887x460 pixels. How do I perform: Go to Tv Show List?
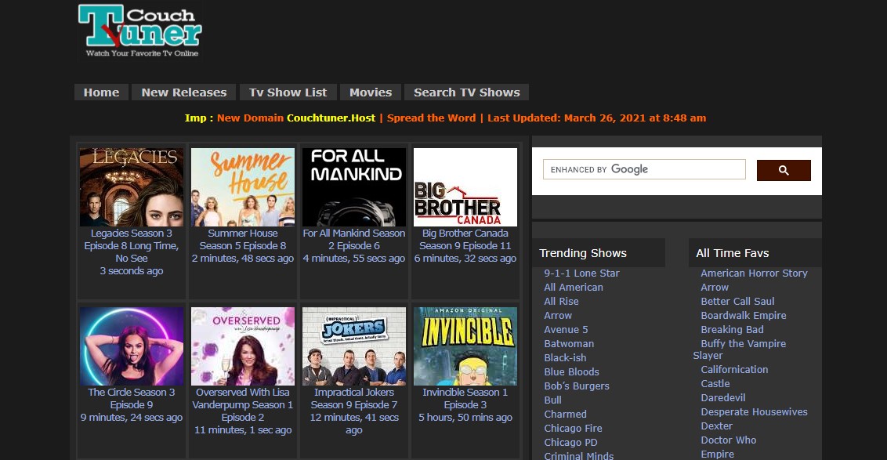[x=288, y=92]
